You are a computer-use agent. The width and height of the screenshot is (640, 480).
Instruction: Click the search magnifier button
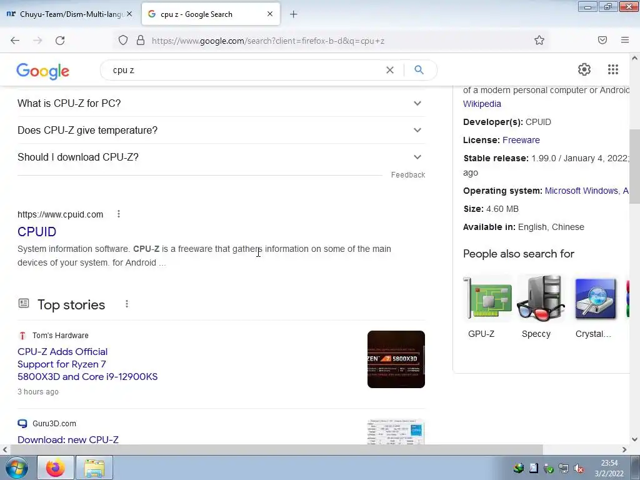[x=419, y=70]
